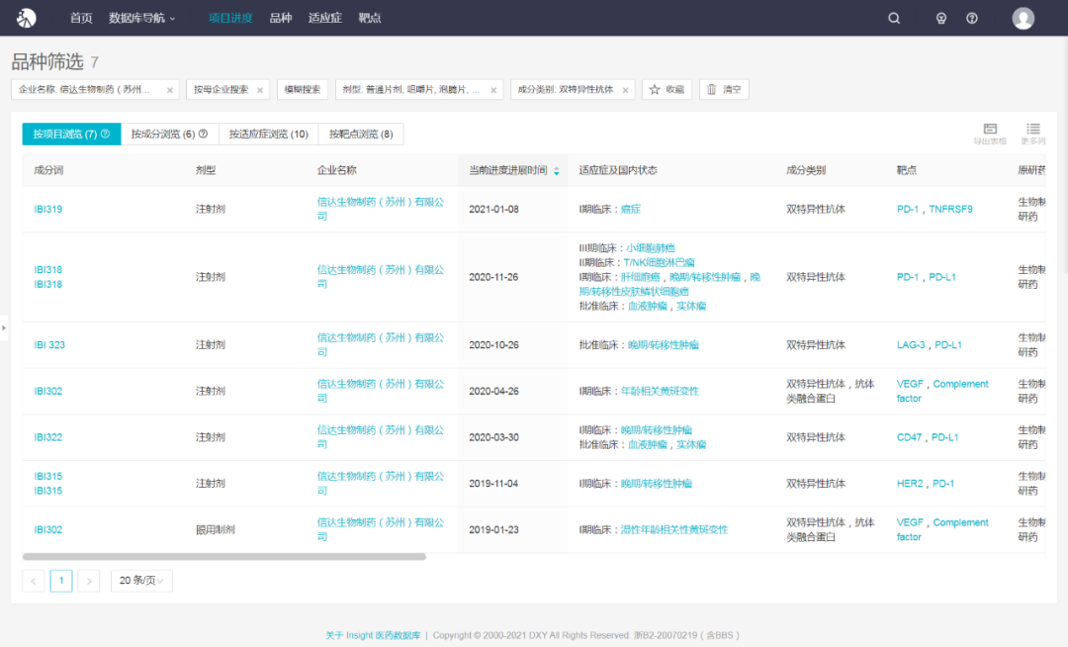Image resolution: width=1068 pixels, height=647 pixels.
Task: Open the user avatar menu
Action: point(1023,19)
